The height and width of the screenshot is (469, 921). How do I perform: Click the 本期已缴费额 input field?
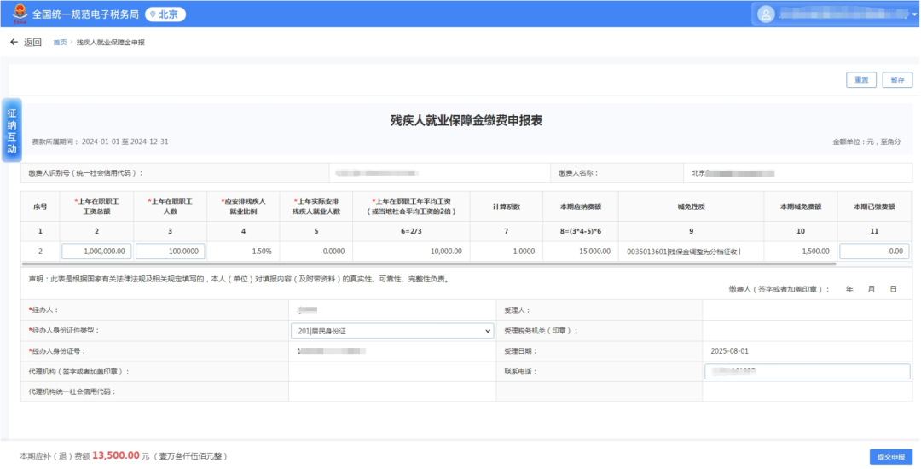pos(874,252)
